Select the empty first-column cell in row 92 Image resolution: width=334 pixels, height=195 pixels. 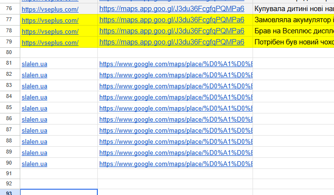click(x=59, y=184)
